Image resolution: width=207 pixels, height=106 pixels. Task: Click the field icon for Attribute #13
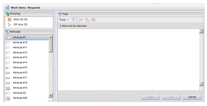[x=8, y=58]
